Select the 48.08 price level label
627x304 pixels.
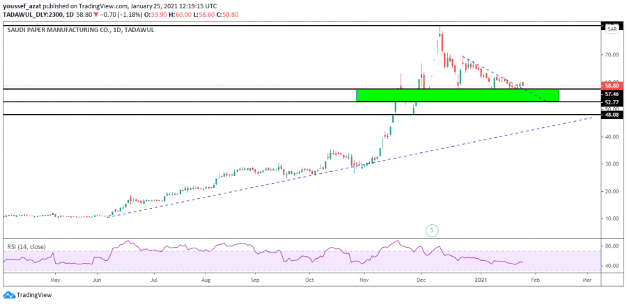tap(612, 115)
